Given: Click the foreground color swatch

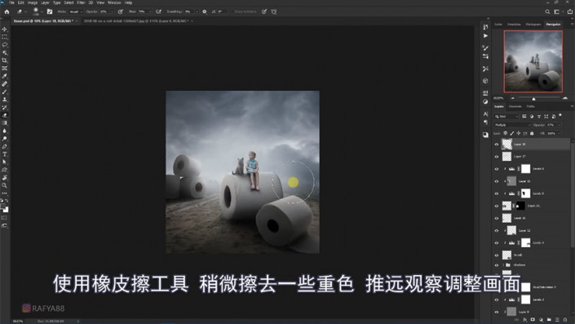Looking at the screenshot, I should coord(3,207).
